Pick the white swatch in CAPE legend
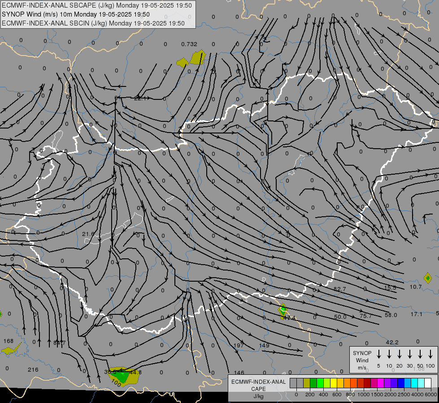This screenshot has height=403, width=439. [427, 383]
